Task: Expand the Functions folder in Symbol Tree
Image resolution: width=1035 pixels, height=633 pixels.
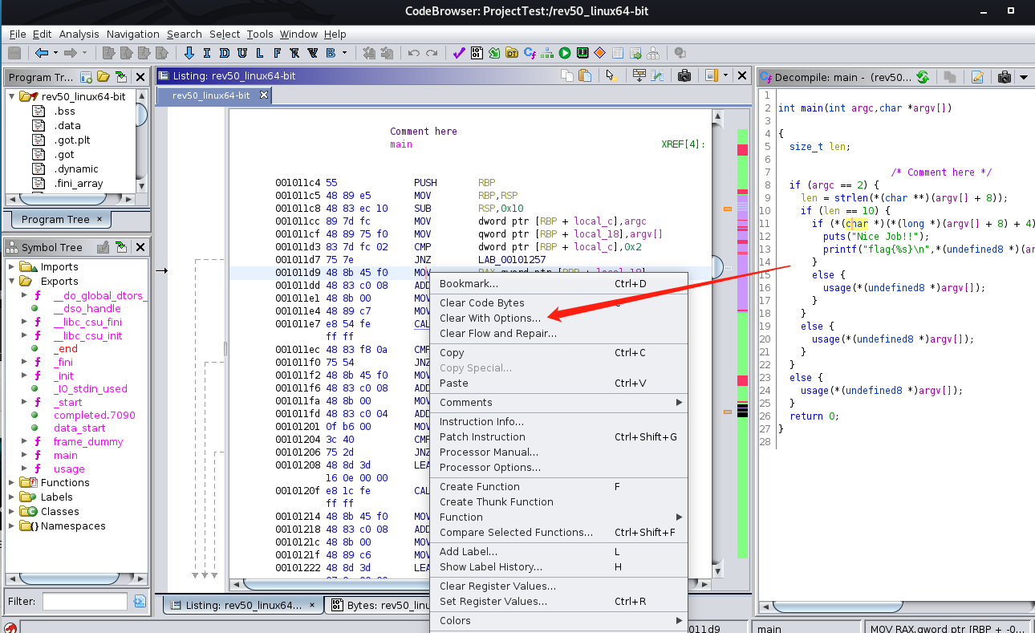Action: tap(13, 483)
